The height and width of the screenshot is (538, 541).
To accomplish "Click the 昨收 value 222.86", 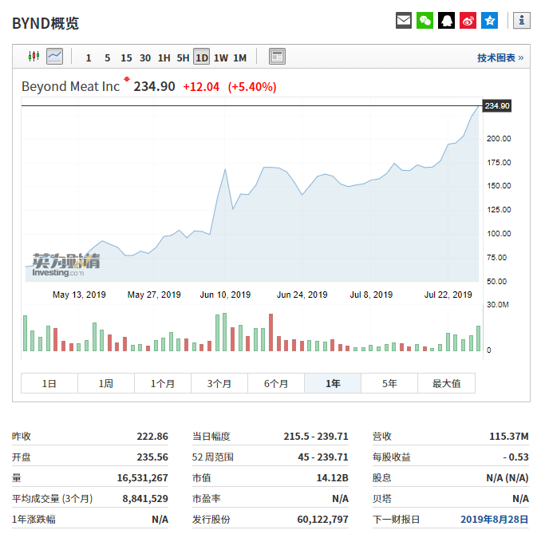I will [152, 436].
